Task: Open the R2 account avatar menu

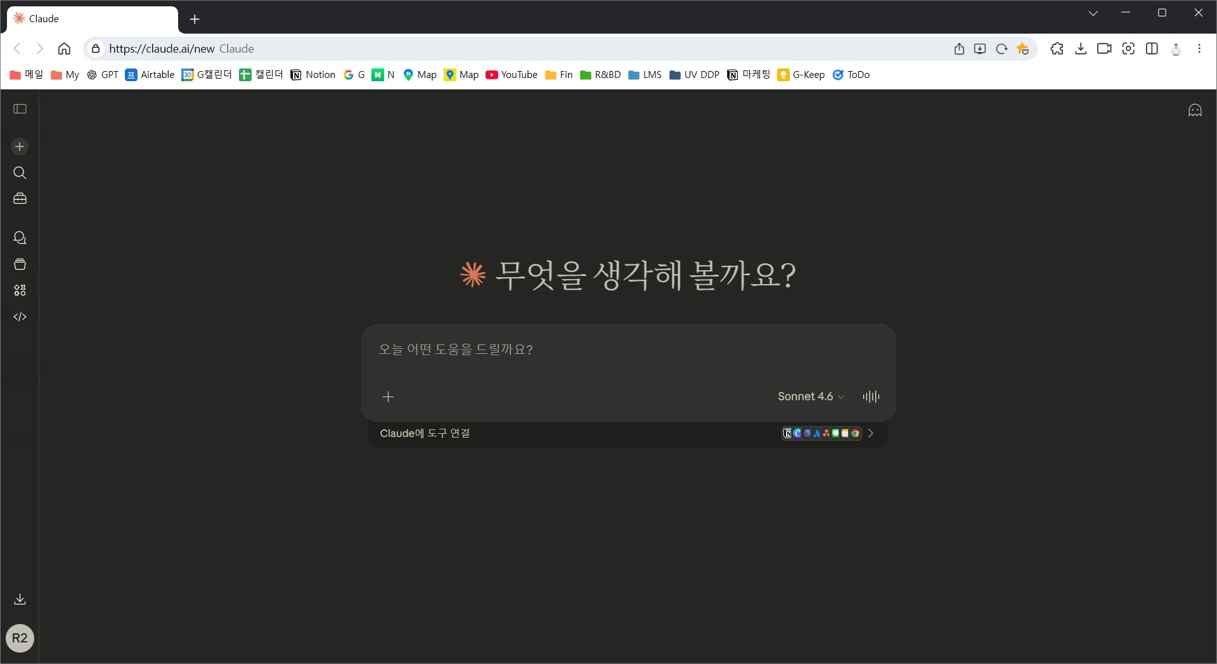Action: tap(20, 638)
